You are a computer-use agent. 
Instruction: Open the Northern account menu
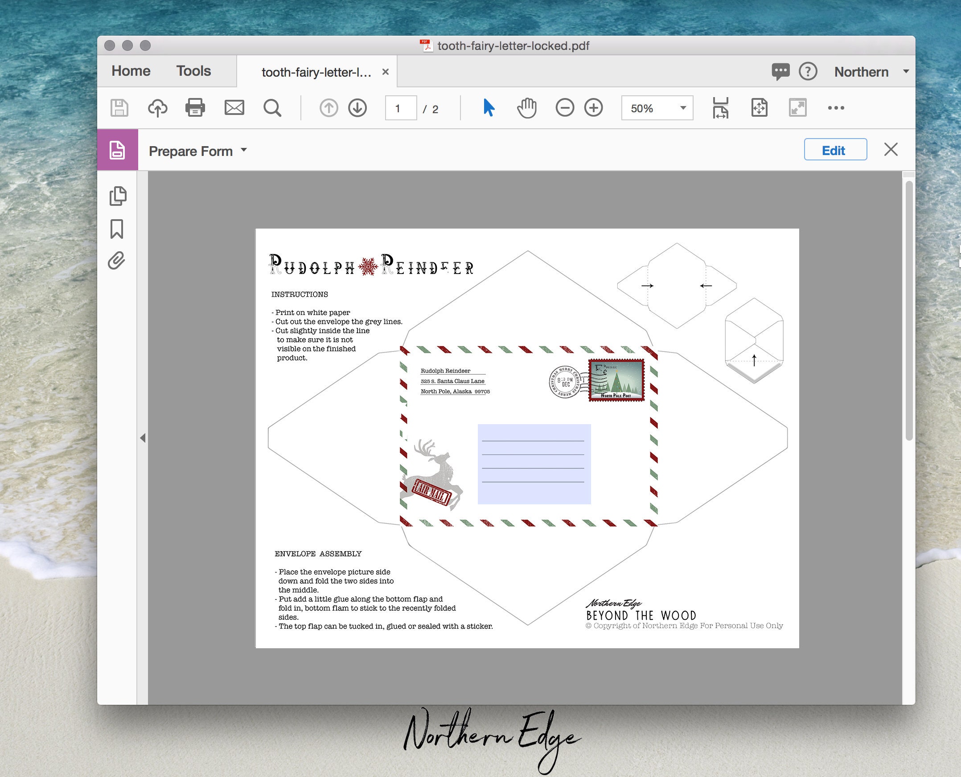point(871,72)
